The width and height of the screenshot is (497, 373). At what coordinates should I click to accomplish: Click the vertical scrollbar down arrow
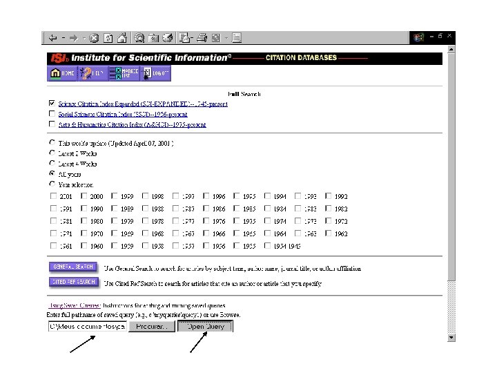[451, 338]
